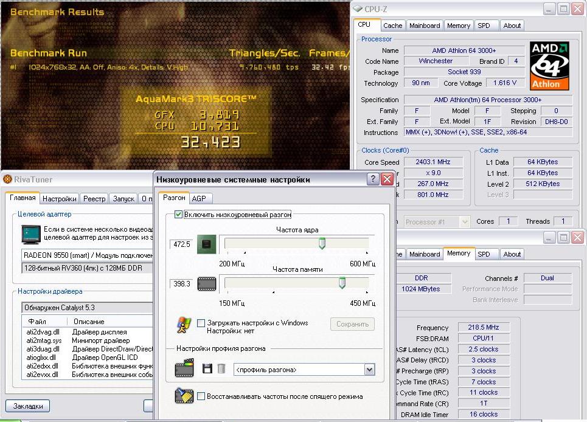
Task: Open the overclocking profile dropdown
Action: pos(369,370)
